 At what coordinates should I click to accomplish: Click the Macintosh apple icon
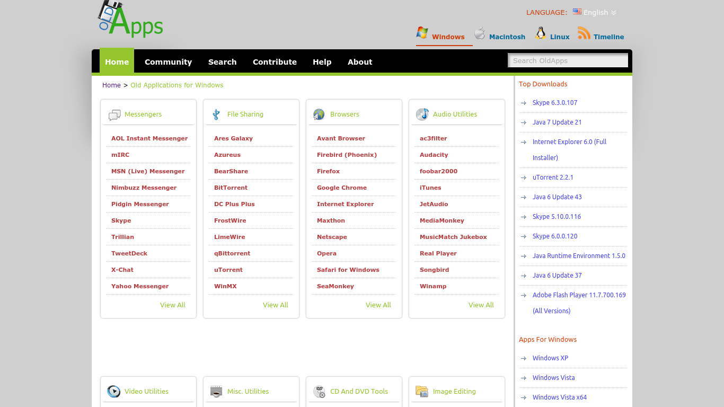(480, 33)
